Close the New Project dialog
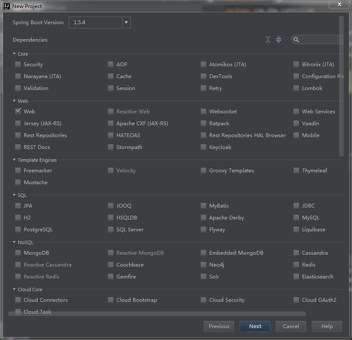The image size is (352, 340). (x=339, y=4)
